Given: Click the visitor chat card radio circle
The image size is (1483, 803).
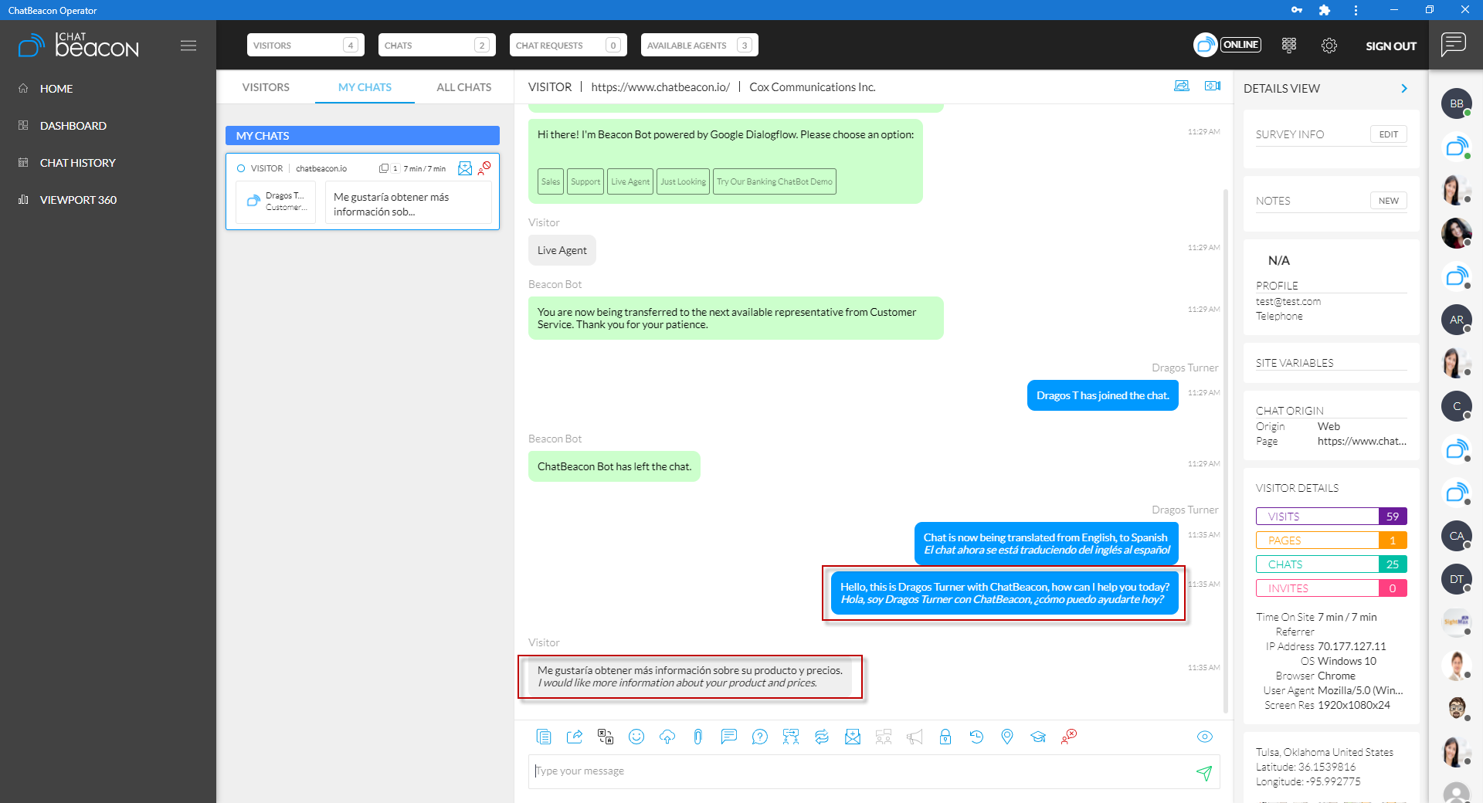Looking at the screenshot, I should [241, 168].
